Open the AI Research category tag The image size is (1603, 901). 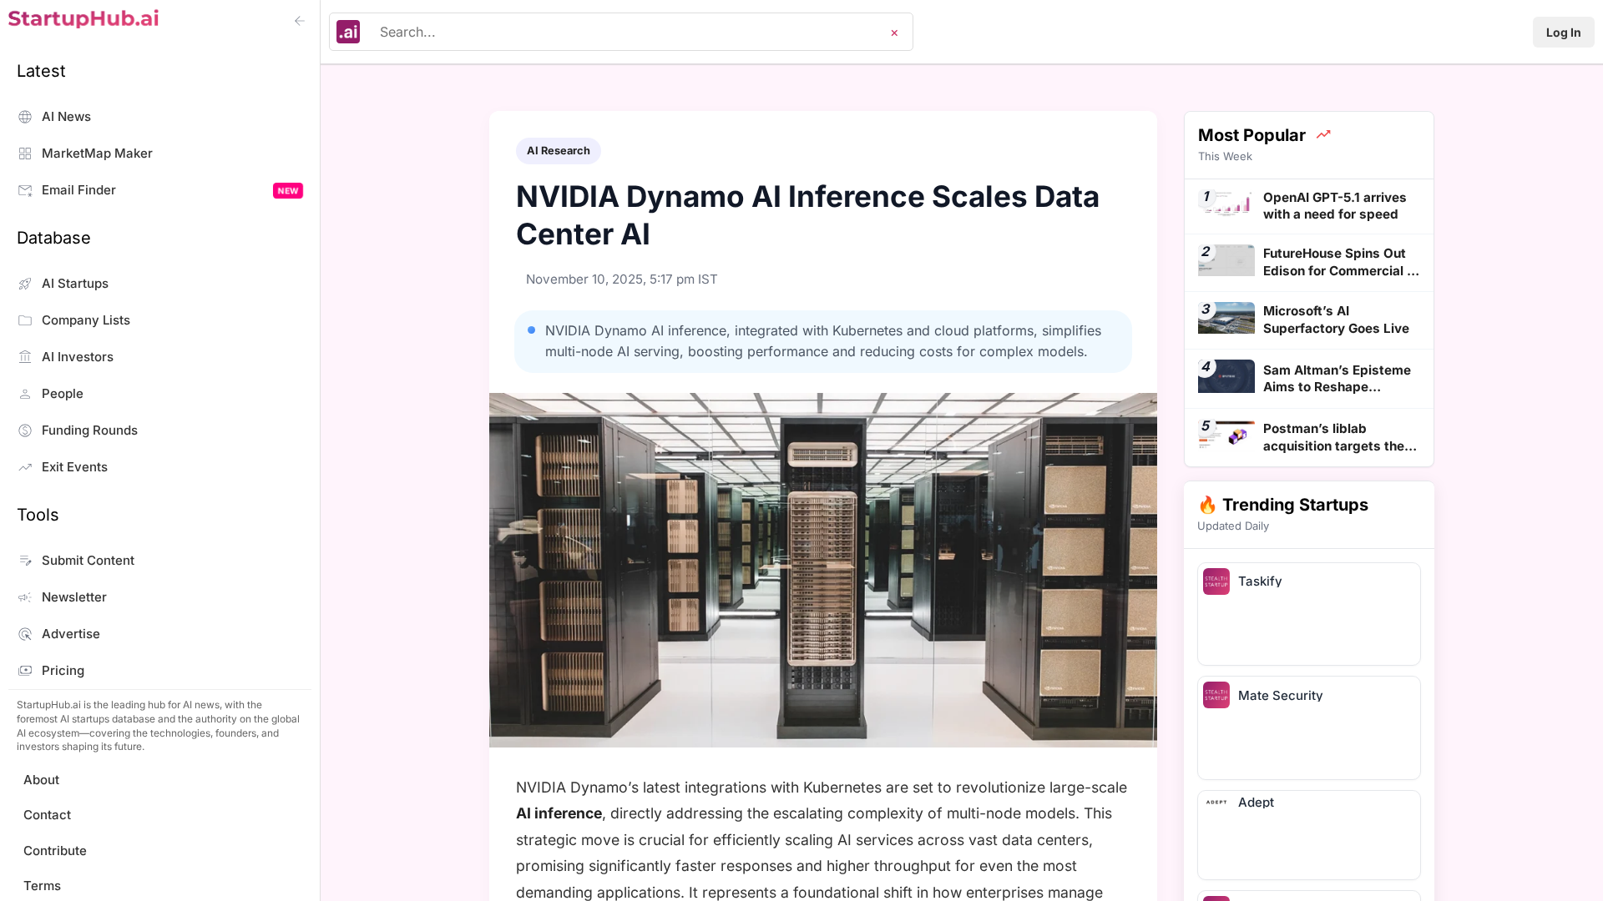point(558,151)
